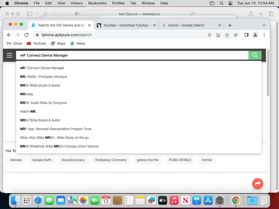Open the Bookmarks menu
Image resolution: width=279 pixels, height=209 pixels.
tap(97, 3)
